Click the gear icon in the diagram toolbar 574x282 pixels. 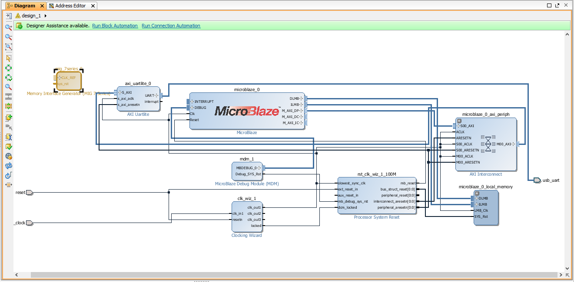pyautogui.click(x=8, y=156)
